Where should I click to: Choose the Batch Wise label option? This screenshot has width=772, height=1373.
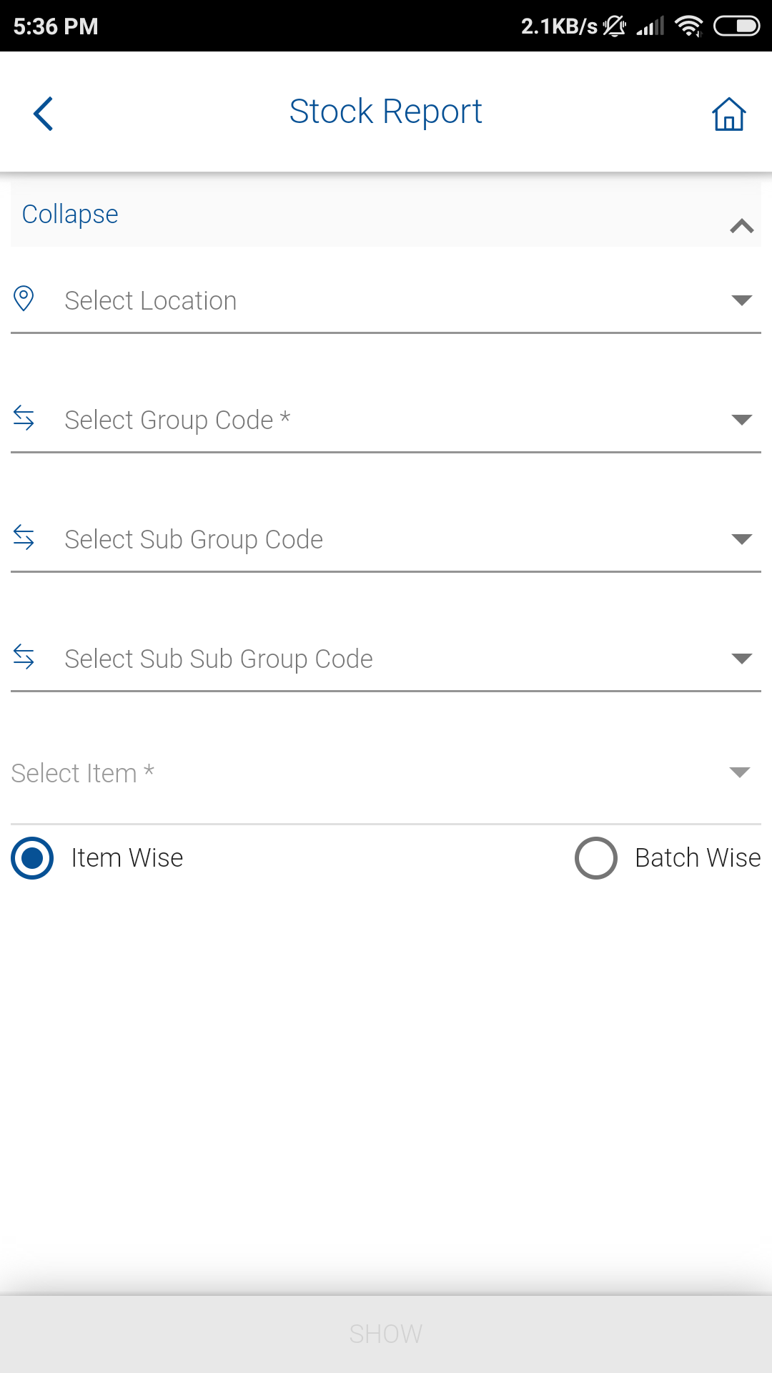(x=697, y=858)
